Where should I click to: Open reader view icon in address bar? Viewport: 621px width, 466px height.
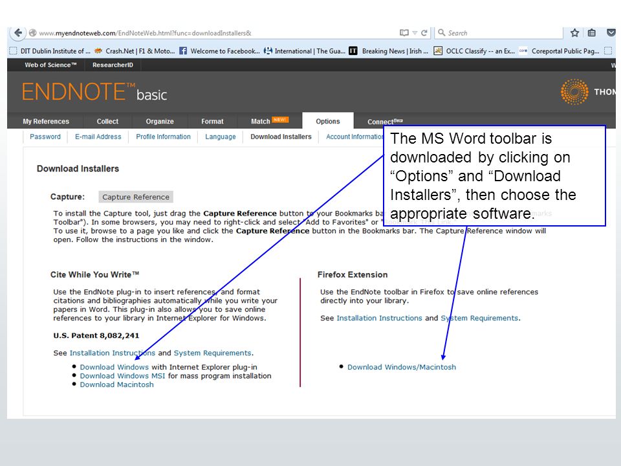(x=404, y=33)
